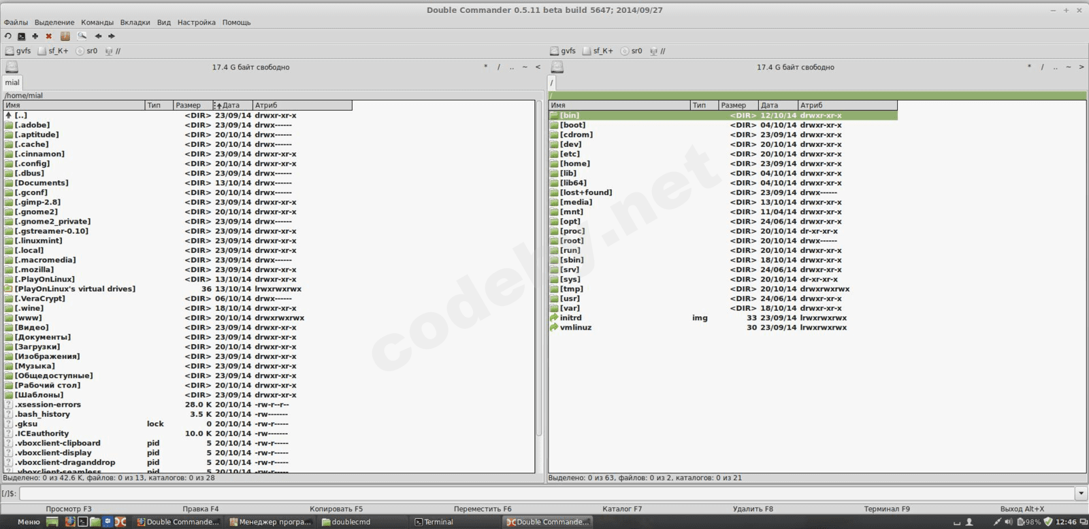Open the Команды menu
This screenshot has width=1089, height=529.
pos(97,22)
